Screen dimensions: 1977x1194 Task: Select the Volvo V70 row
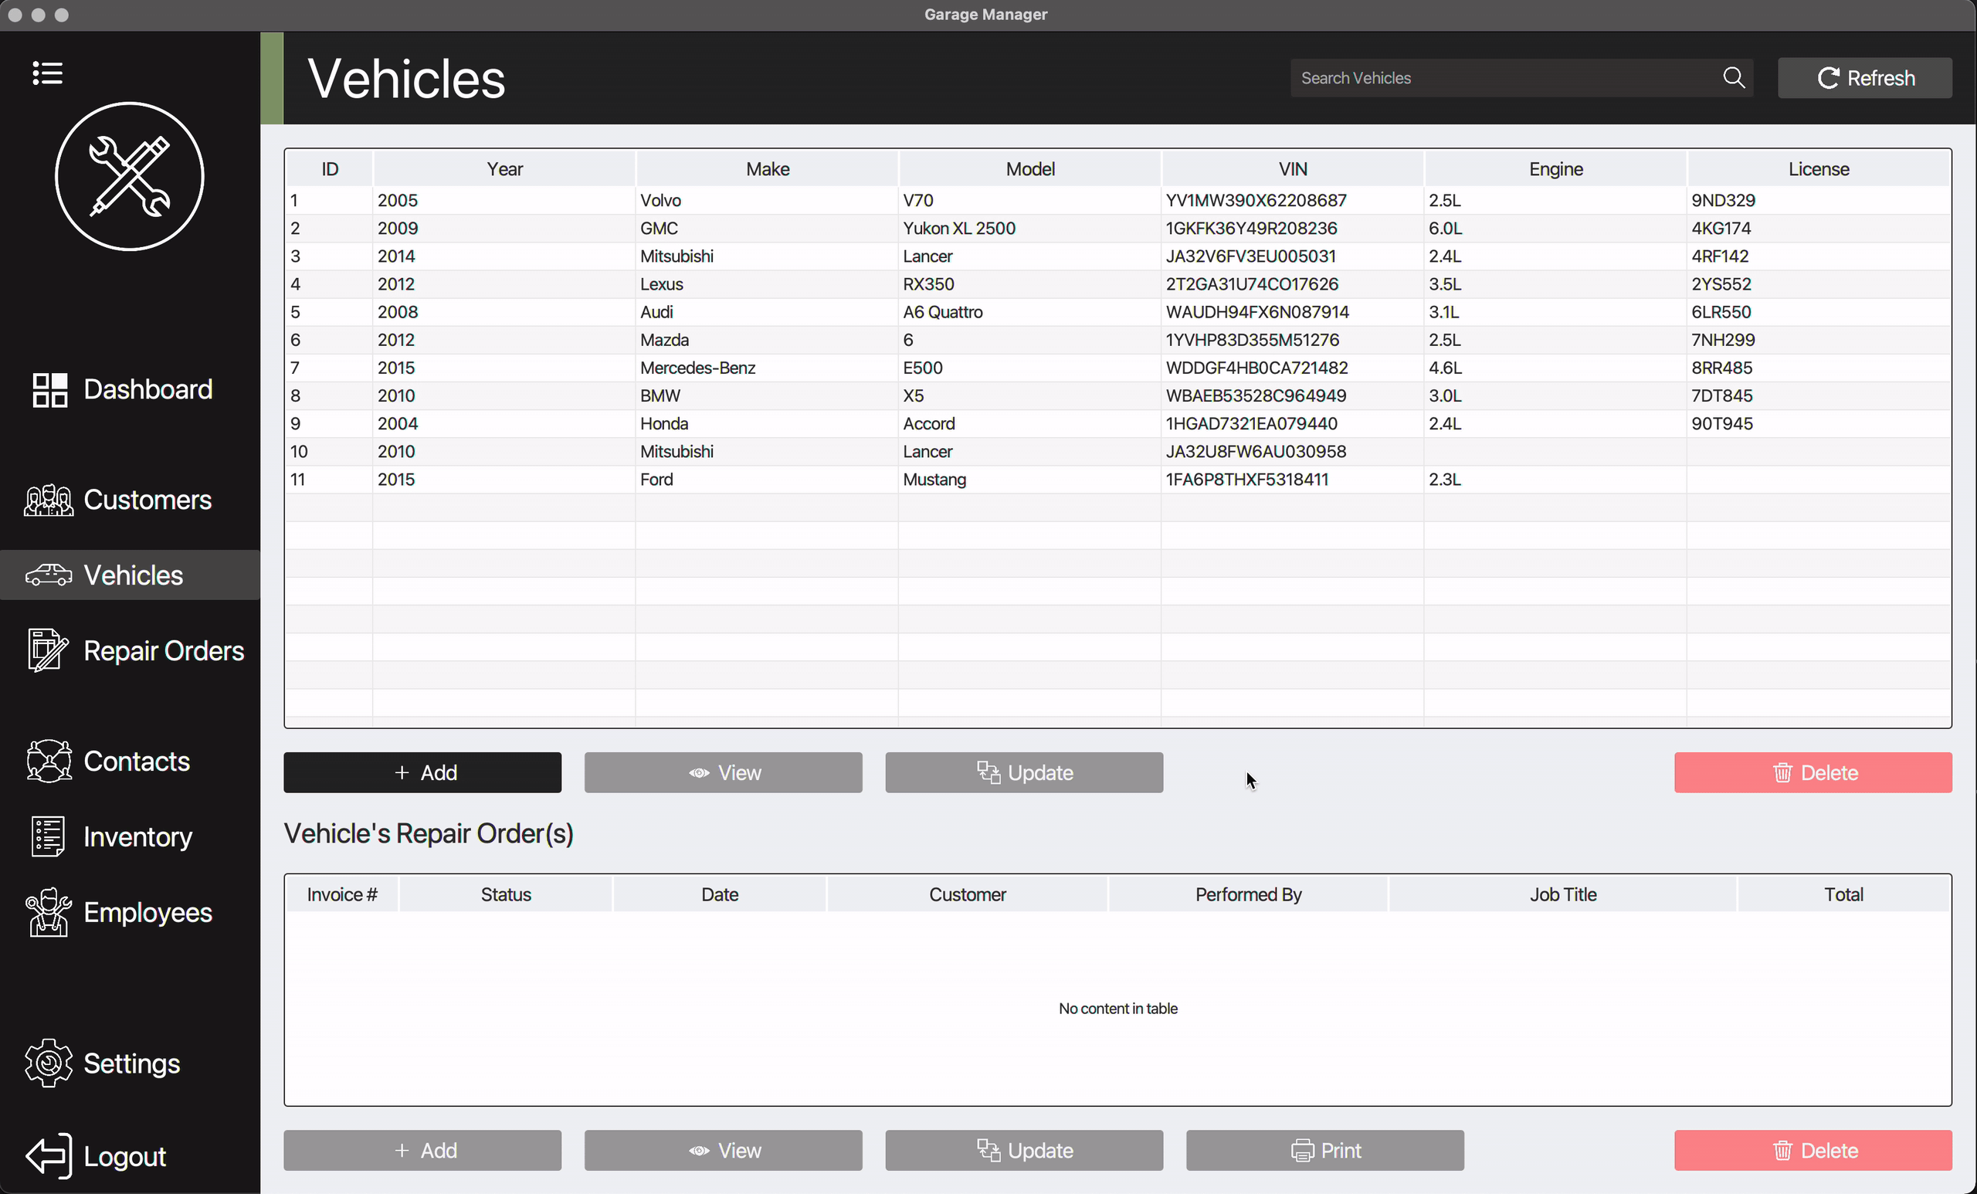point(767,200)
